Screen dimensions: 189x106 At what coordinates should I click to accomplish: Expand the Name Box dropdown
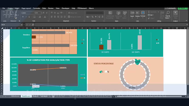coord(22,25)
